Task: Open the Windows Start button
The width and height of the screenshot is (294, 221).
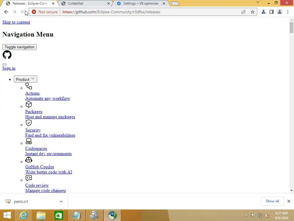Action: 7,215
